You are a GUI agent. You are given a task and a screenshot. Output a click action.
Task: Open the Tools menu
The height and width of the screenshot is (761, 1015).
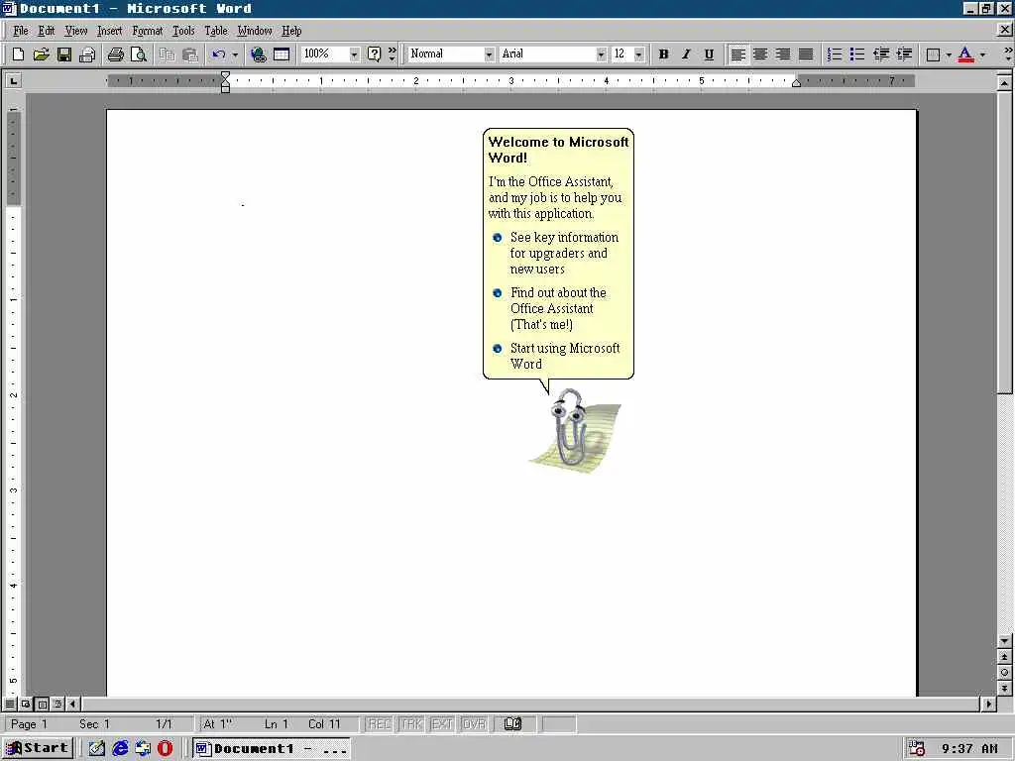pos(183,31)
